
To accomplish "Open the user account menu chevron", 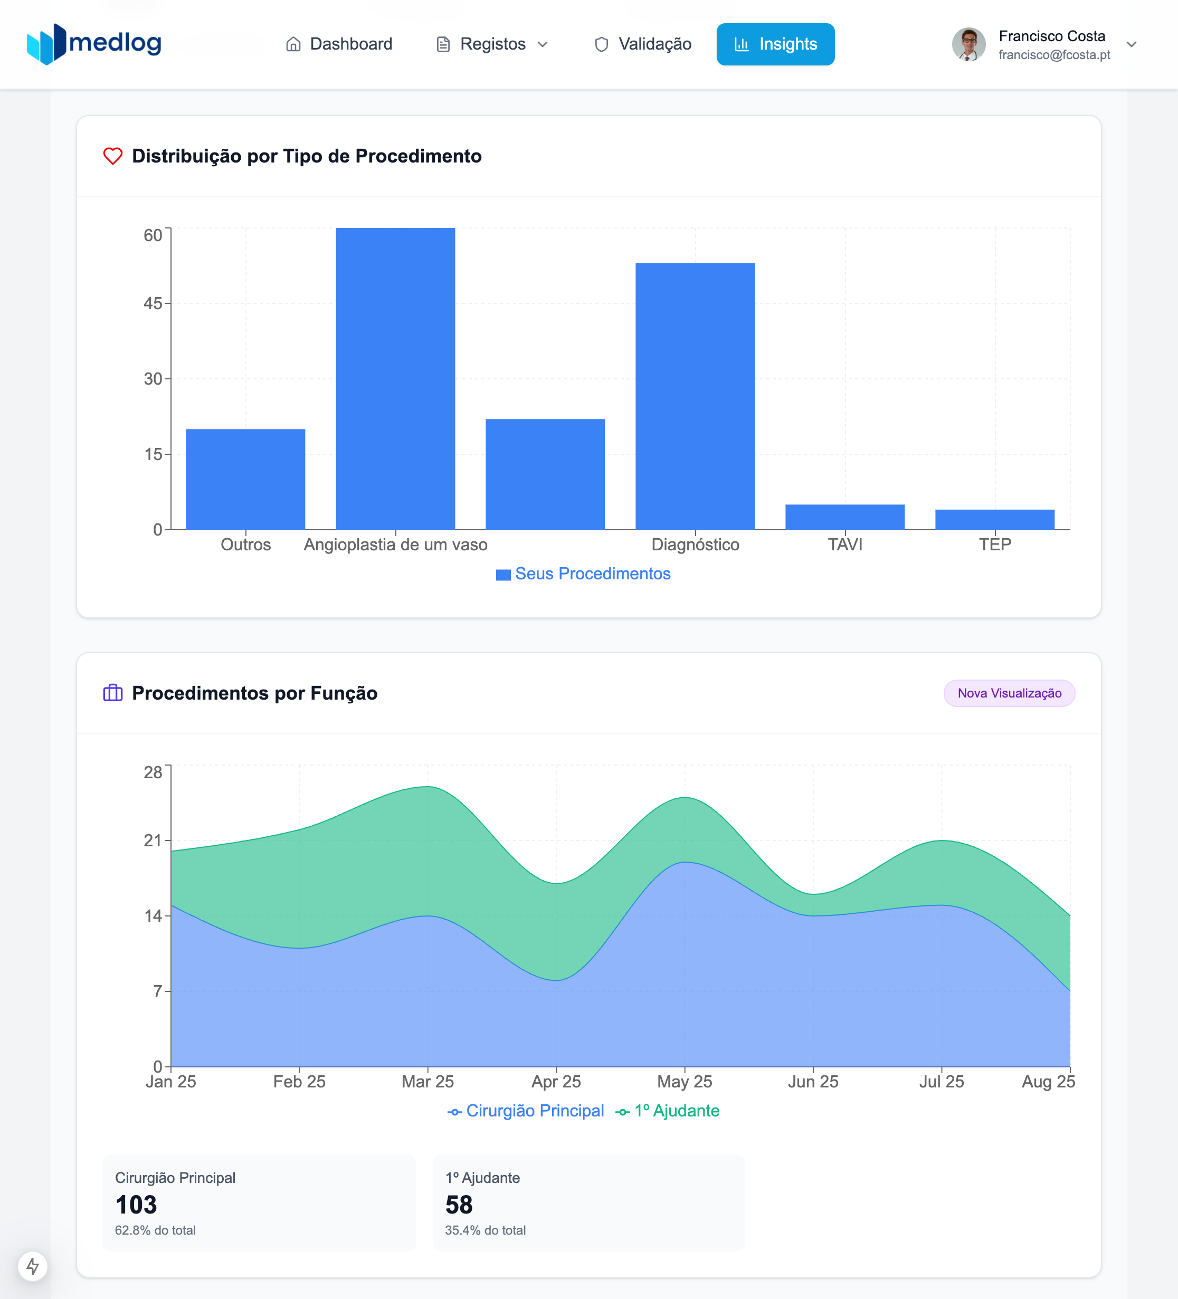I will [1131, 44].
